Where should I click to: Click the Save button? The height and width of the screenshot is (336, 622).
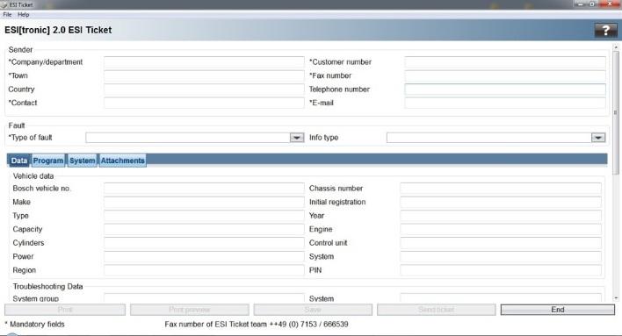pos(313,310)
